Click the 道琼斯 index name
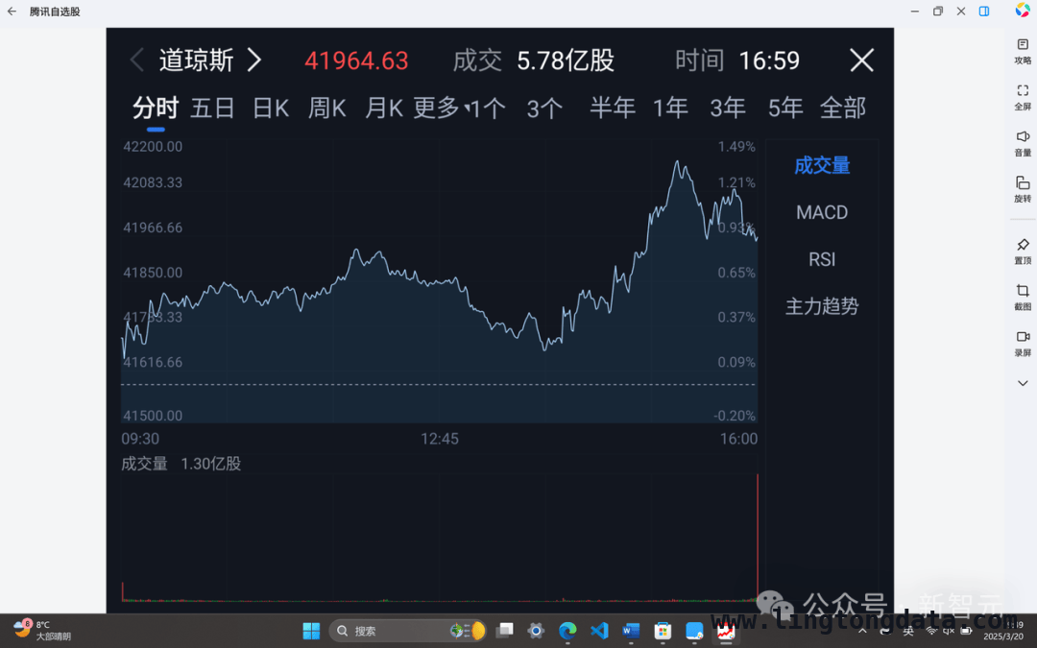Image resolution: width=1037 pixels, height=648 pixels. (x=197, y=60)
